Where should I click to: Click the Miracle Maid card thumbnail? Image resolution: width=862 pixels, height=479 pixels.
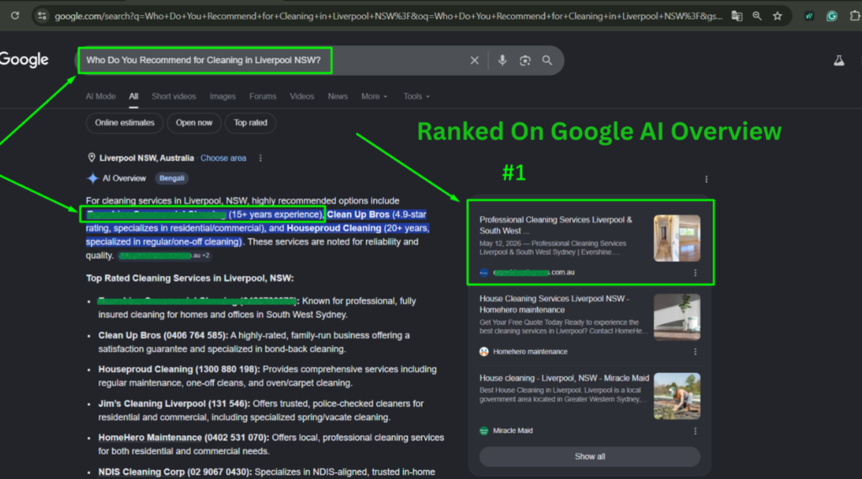677,396
